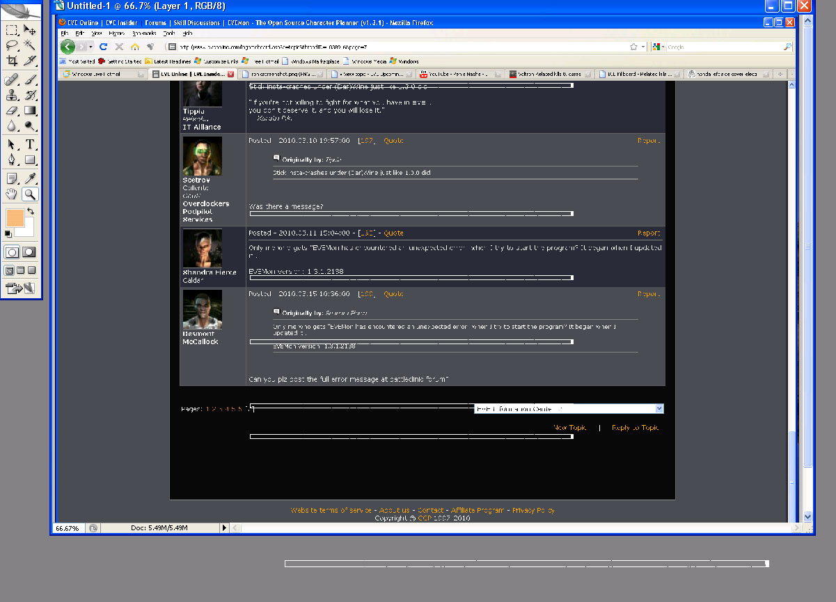Click Scetrov's avatar thumbnail
Viewport: 836px width, 602px height.
tap(203, 156)
